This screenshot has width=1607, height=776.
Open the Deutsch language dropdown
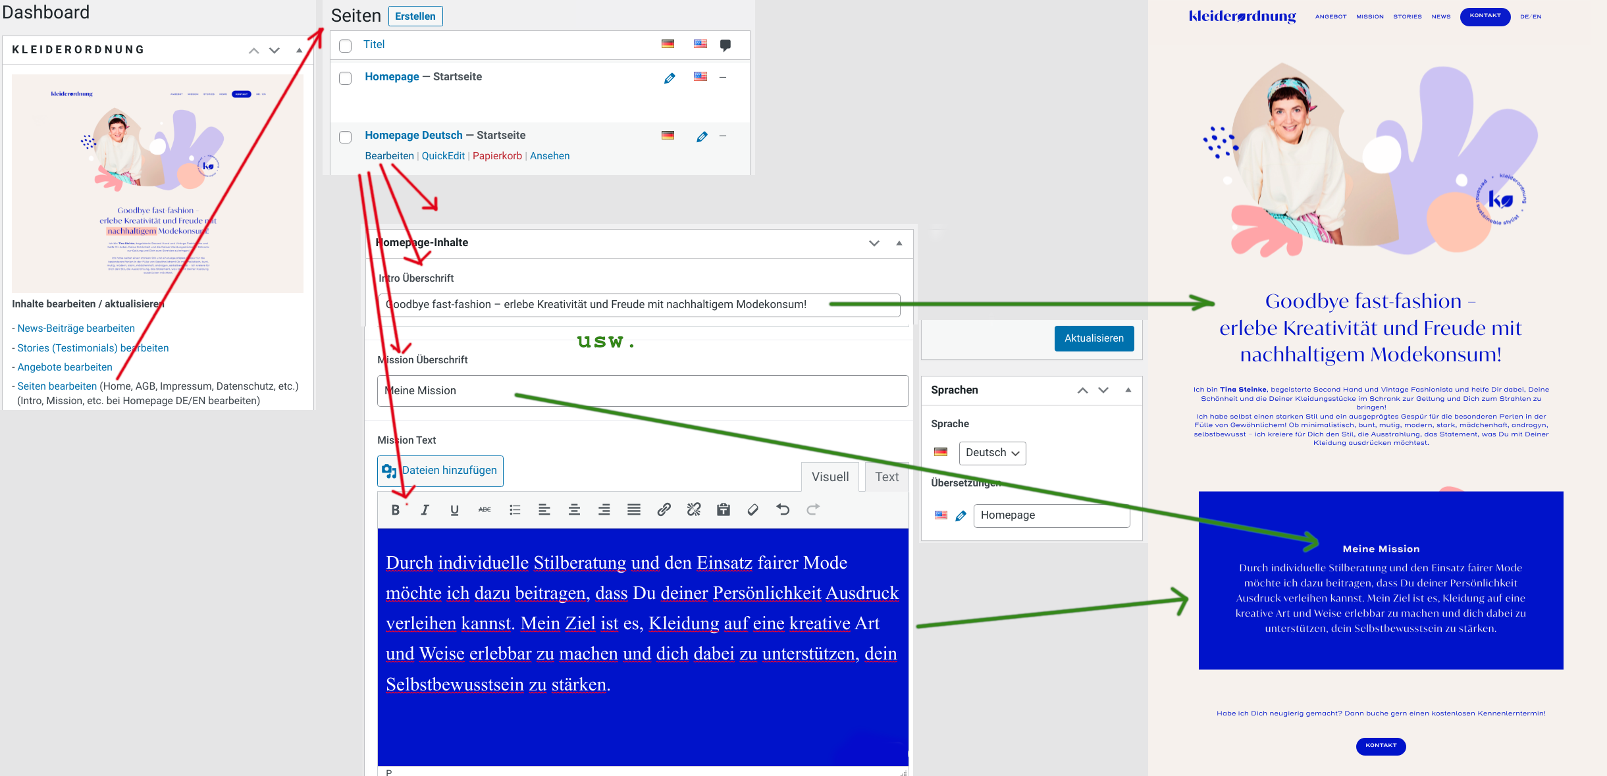(991, 452)
